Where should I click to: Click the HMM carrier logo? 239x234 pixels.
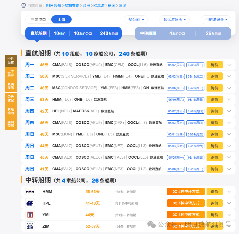point(30,192)
